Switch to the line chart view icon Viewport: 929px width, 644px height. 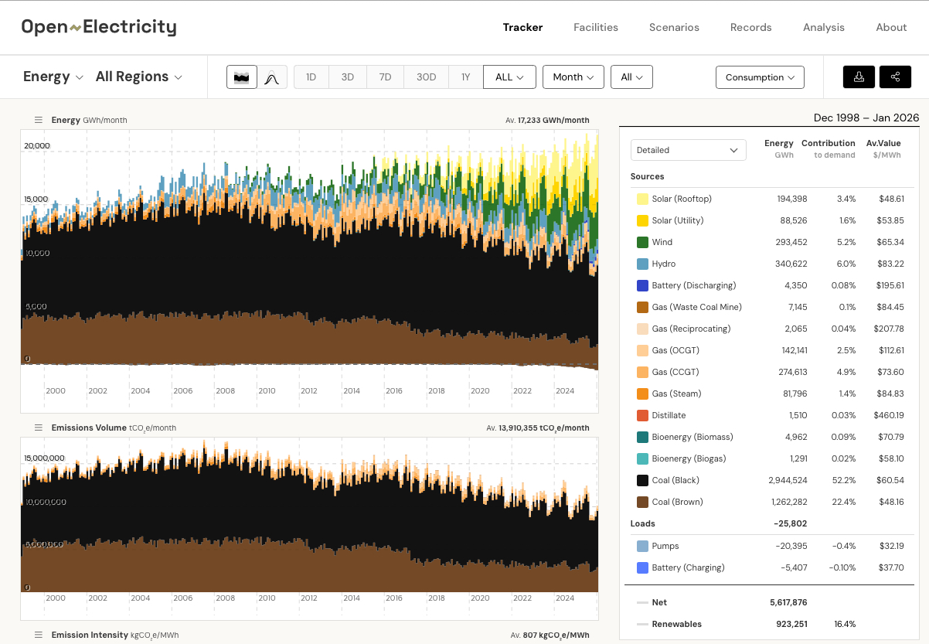[271, 77]
